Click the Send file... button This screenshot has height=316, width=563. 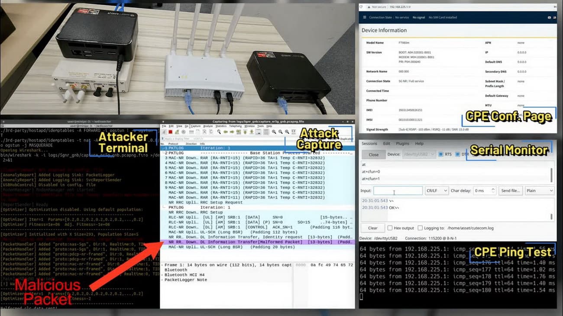[x=510, y=191]
